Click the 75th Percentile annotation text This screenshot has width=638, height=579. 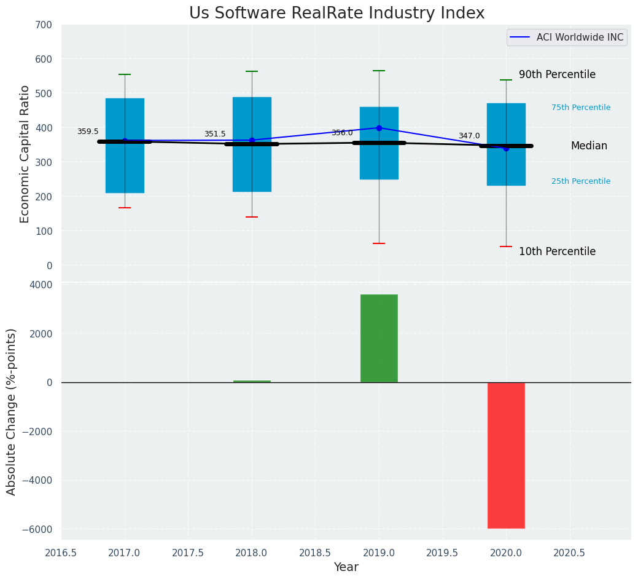pos(581,108)
